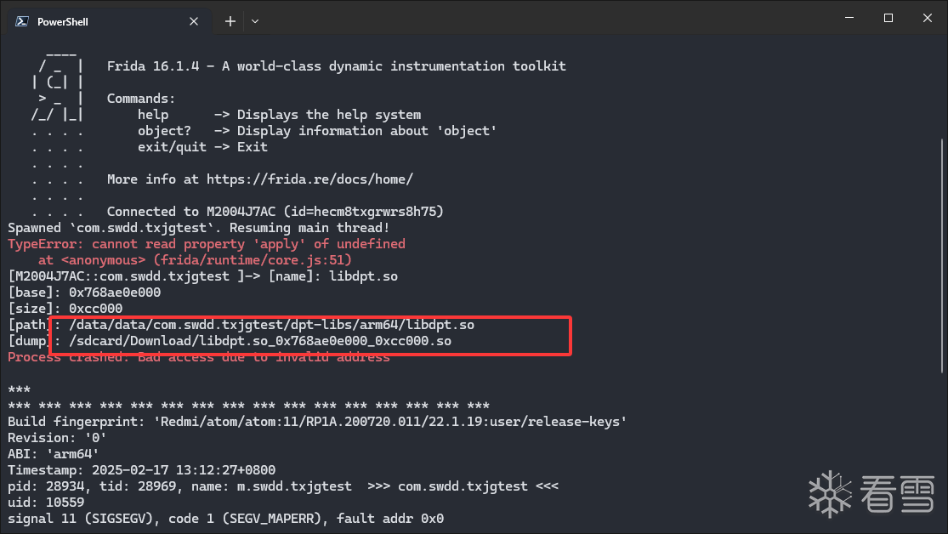Click the SIGSEGV signal 11 line
Image resolution: width=948 pixels, height=534 pixels.
coord(225,519)
